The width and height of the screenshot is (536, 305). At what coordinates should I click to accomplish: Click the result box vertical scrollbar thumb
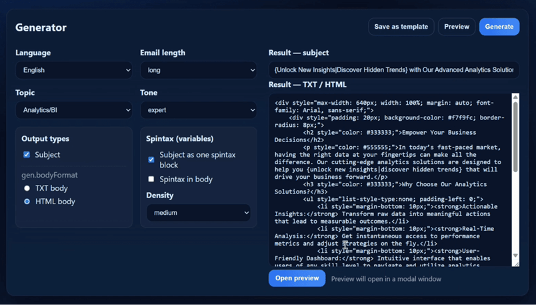515,137
